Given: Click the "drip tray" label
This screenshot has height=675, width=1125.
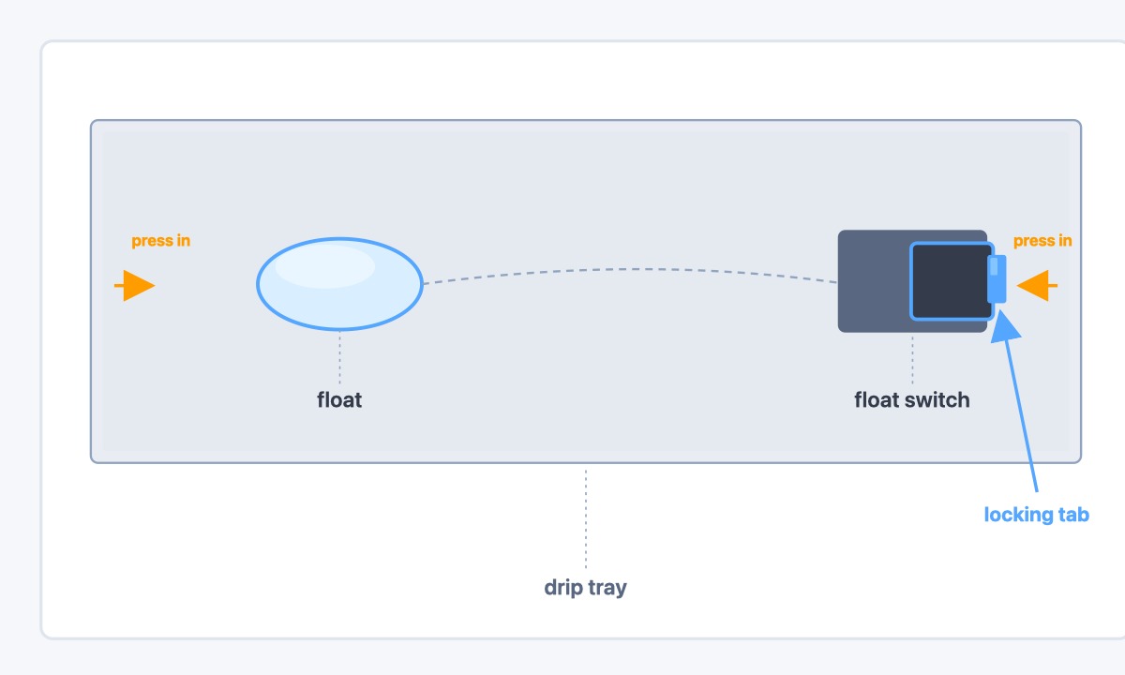Looking at the screenshot, I should 585,588.
